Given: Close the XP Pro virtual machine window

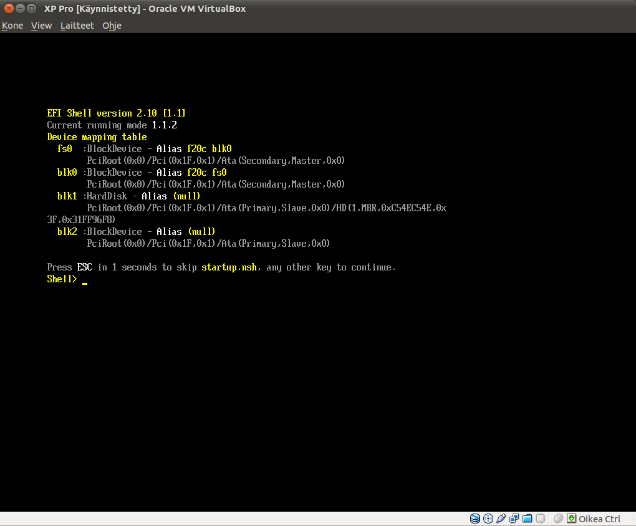Looking at the screenshot, I should pos(9,8).
